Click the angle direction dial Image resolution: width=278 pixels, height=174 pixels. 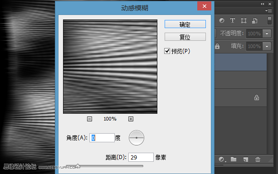137,138
